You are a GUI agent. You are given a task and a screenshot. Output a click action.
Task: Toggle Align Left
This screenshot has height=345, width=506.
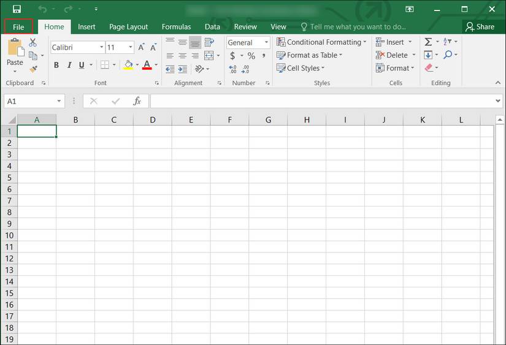[170, 56]
